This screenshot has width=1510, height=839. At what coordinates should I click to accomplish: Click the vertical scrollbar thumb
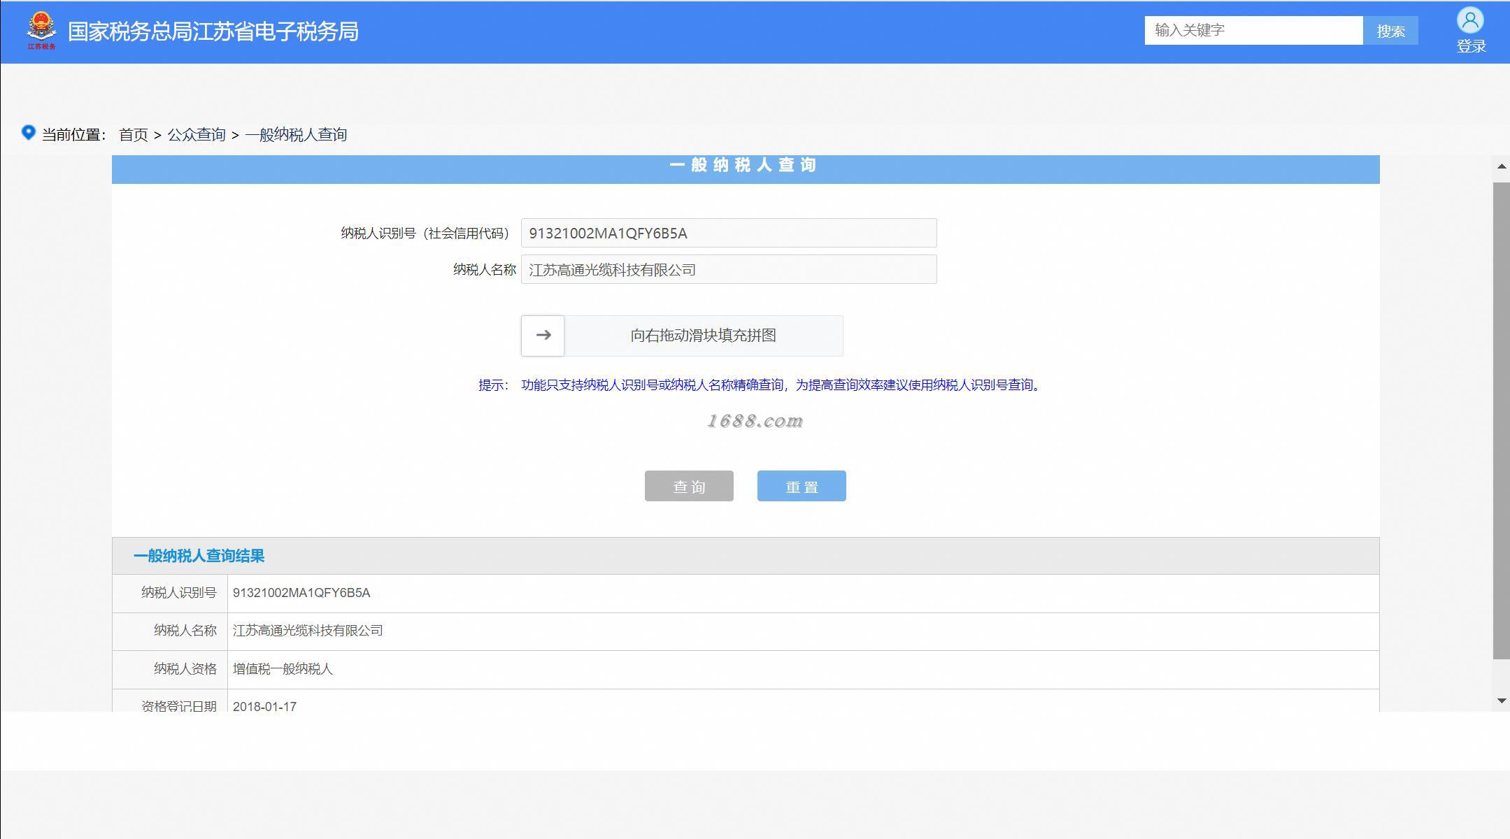(x=1501, y=420)
